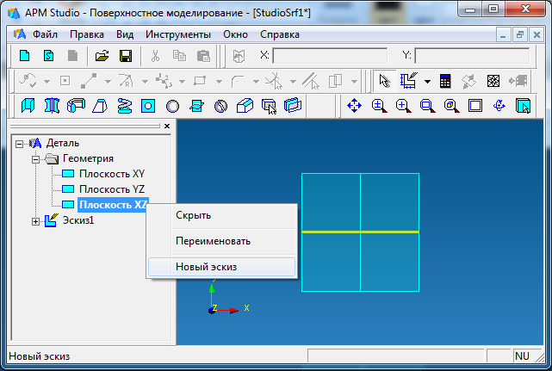
Task: Choose Скрыть in the context menu
Action: [193, 215]
